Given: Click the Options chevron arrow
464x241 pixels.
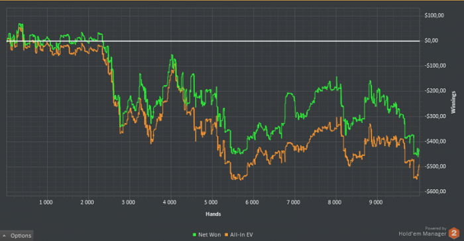Looking at the screenshot, I should click(4, 236).
